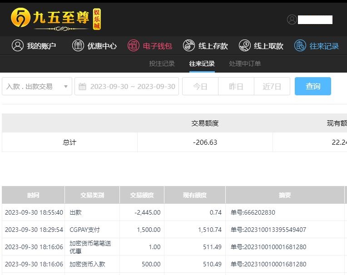Select timestamp 2023-09-30 18:55:40

[34, 212]
